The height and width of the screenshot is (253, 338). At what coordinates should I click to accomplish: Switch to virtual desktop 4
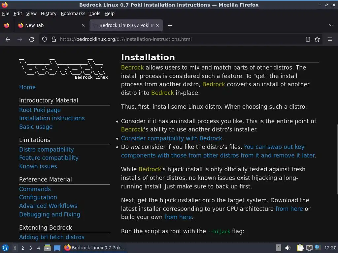point(39,248)
